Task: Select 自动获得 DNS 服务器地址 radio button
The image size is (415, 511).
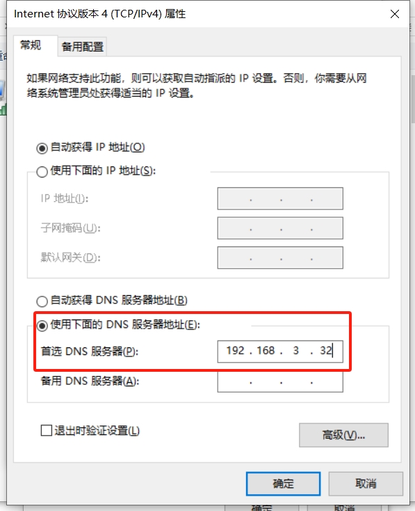Action: coord(42,301)
